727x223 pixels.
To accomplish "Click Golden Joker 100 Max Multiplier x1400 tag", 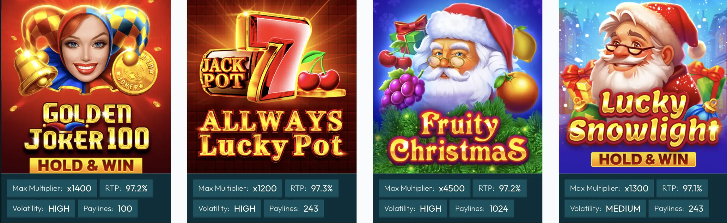I will pyautogui.click(x=52, y=189).
